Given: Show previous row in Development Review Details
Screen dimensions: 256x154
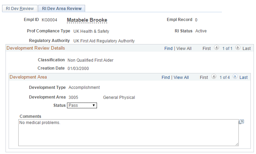Looking at the screenshot, I should pyautogui.click(x=216, y=48).
